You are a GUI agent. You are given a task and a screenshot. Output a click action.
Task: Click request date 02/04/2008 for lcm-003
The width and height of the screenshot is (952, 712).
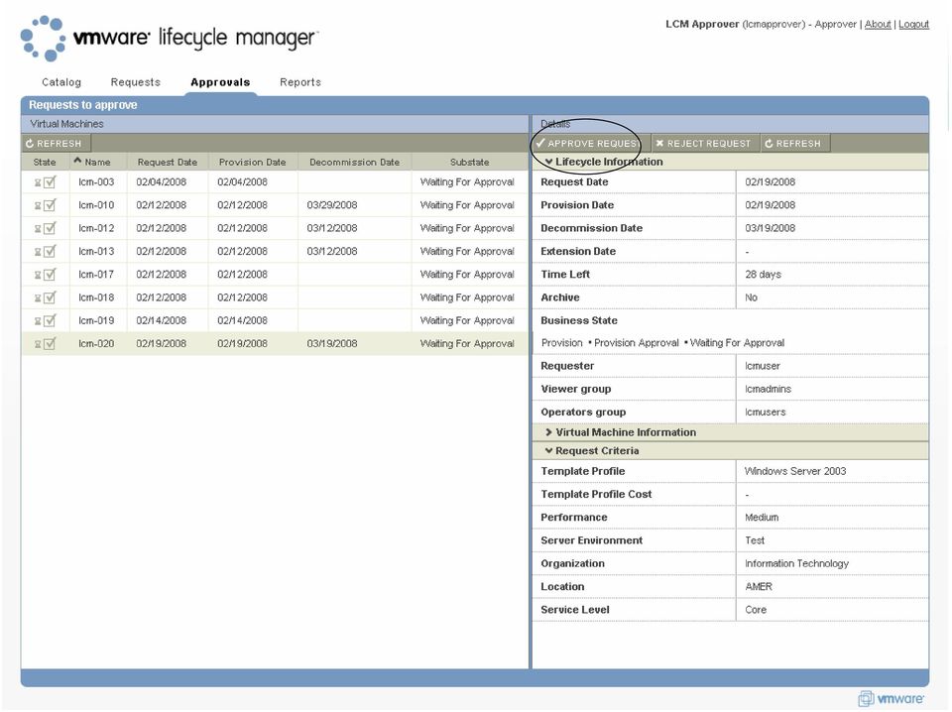coord(162,182)
